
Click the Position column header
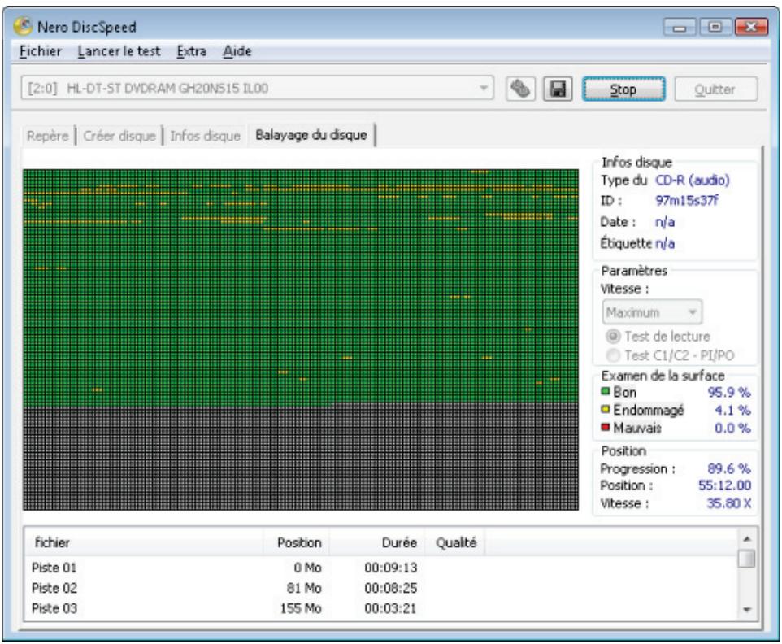[x=296, y=542]
